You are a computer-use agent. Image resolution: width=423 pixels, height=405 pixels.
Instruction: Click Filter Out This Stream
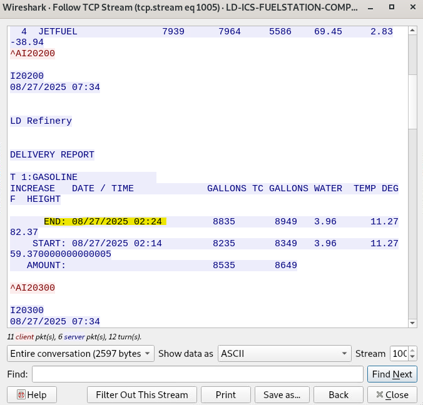[141, 395]
